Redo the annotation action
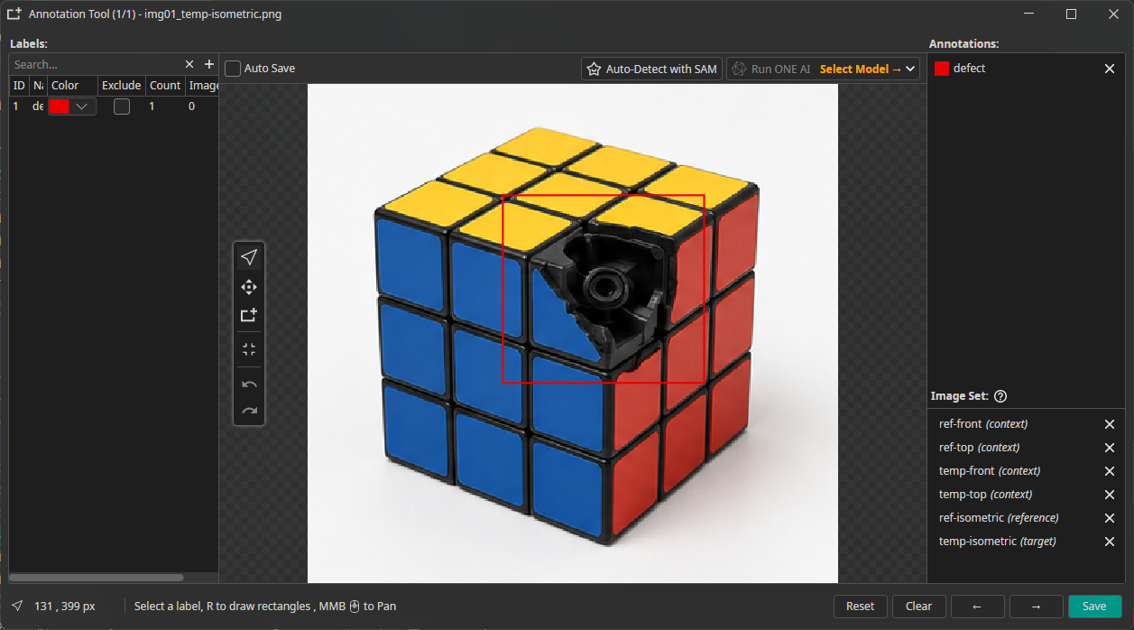Screen dimensions: 1134x630 [x=249, y=411]
